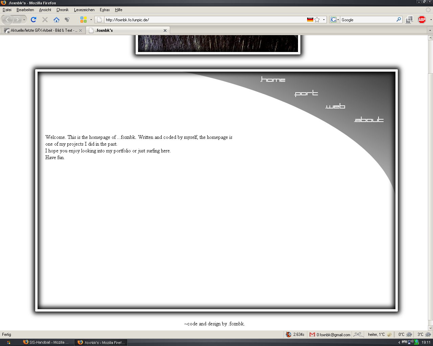The image size is (433, 346).
Task: Bookmark this page with the star icon
Action: pos(317,20)
